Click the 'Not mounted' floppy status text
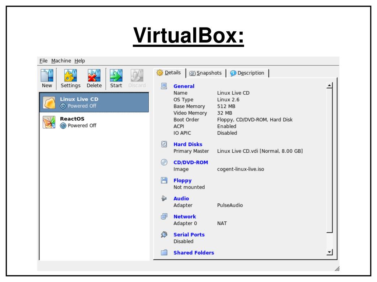Screen dimensions: 377x282 pos(189,187)
